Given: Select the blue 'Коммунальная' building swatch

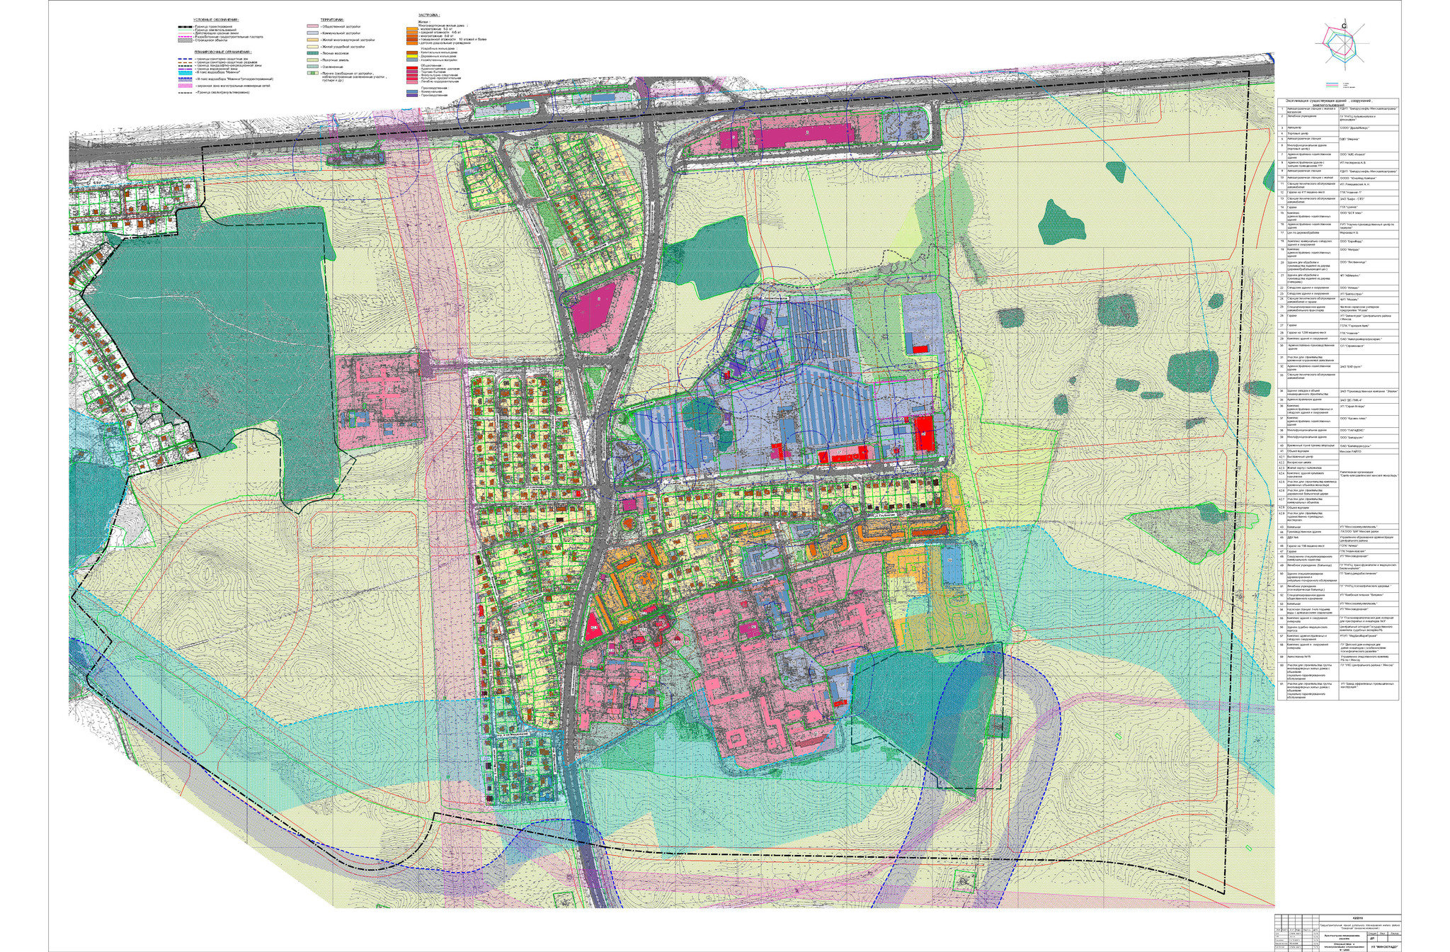Looking at the screenshot, I should pos(412,91).
